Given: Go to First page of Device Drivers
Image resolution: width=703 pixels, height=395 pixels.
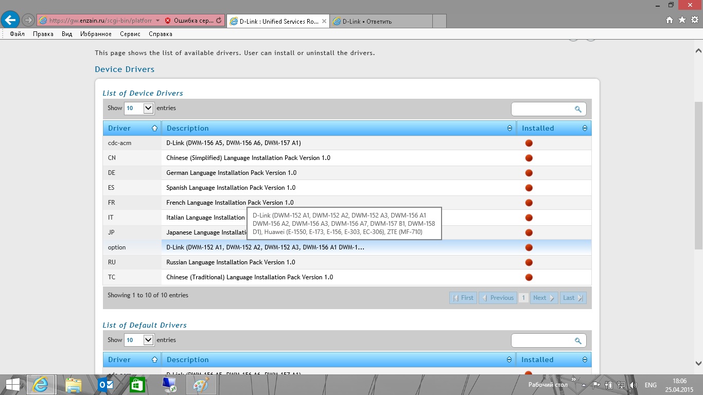Looking at the screenshot, I should point(463,298).
